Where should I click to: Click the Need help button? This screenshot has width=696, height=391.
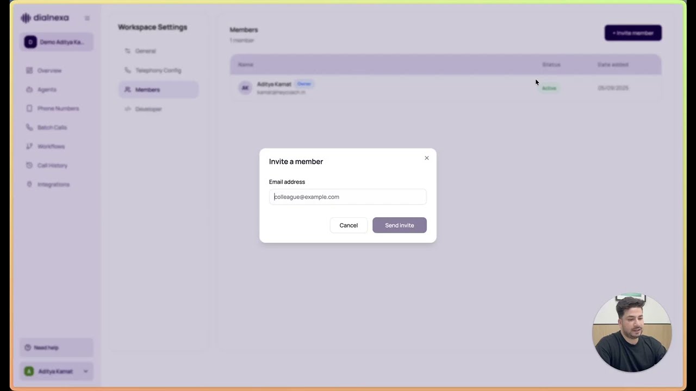[x=57, y=348]
